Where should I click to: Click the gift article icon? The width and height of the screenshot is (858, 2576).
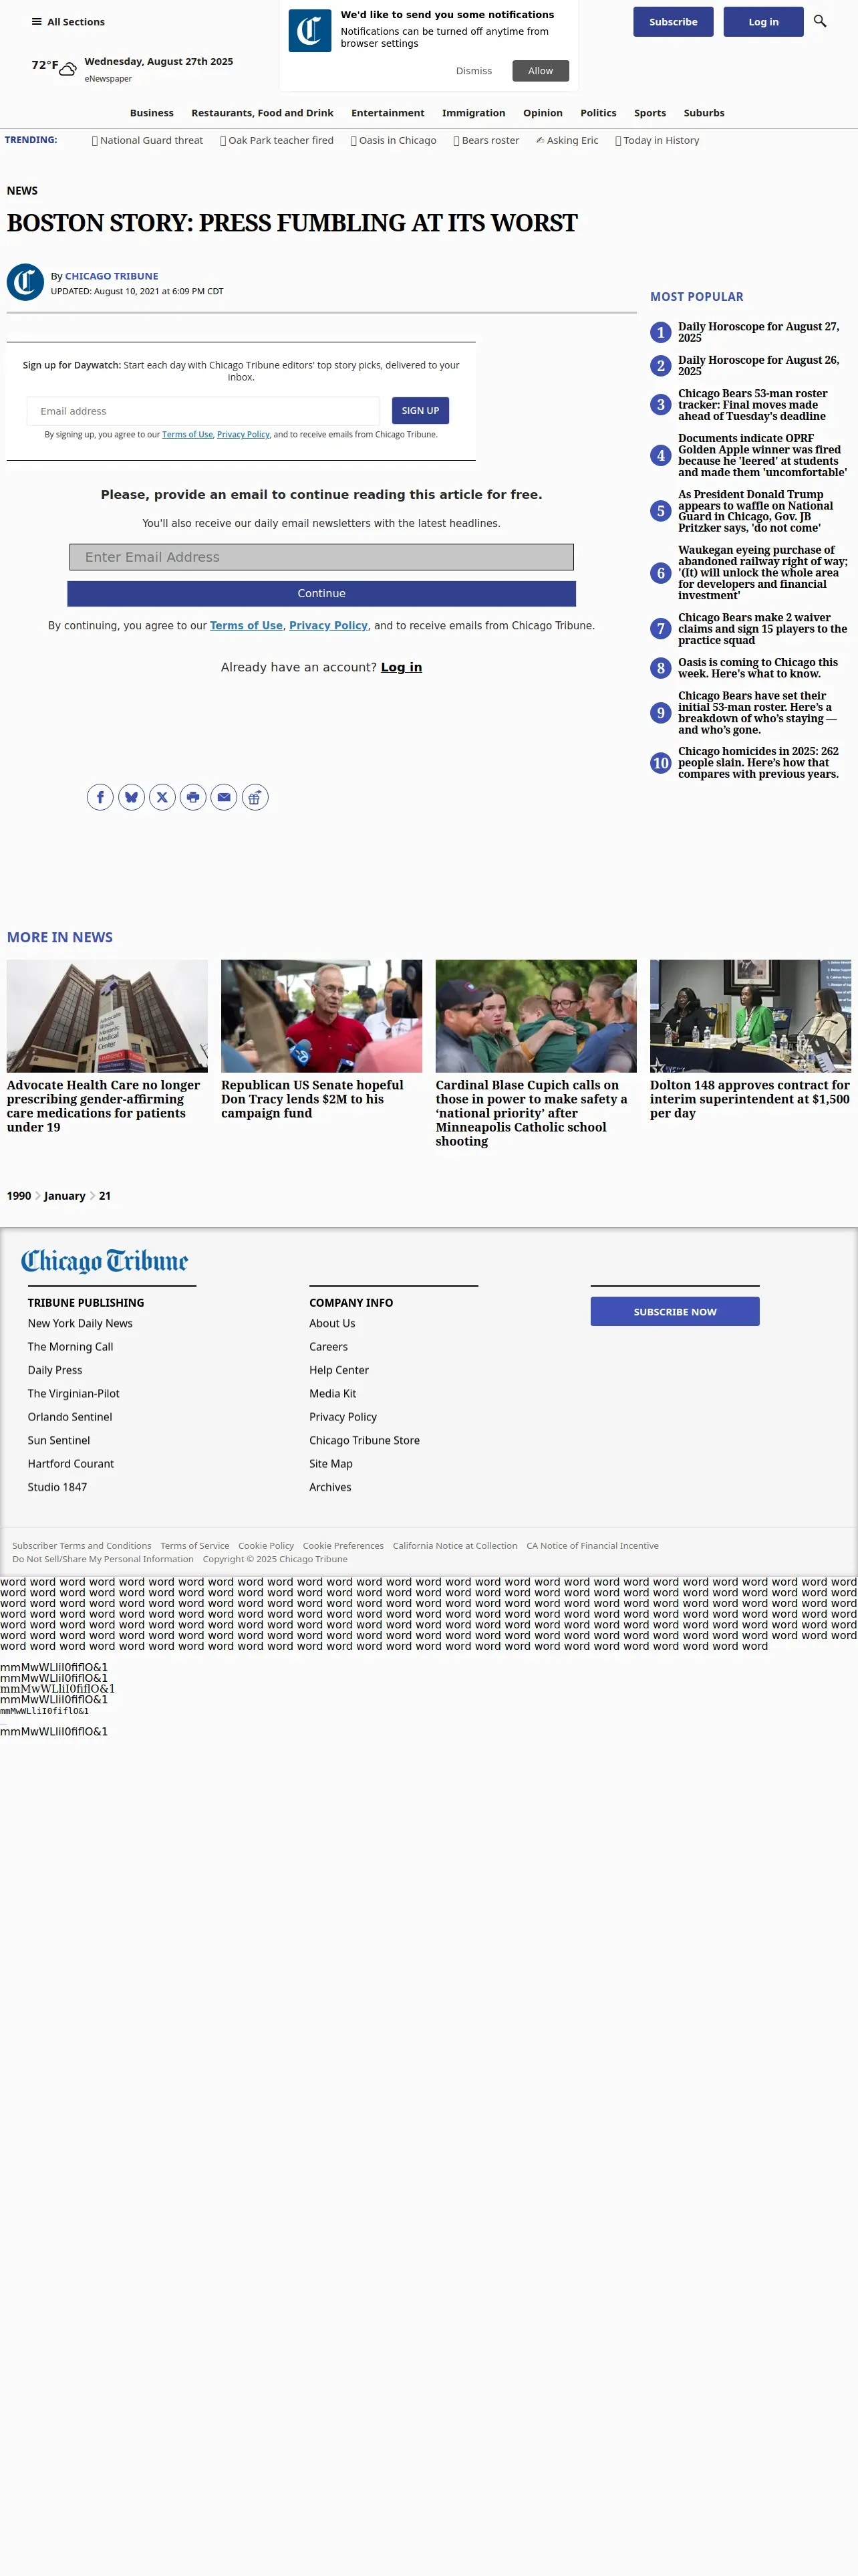[x=255, y=797]
